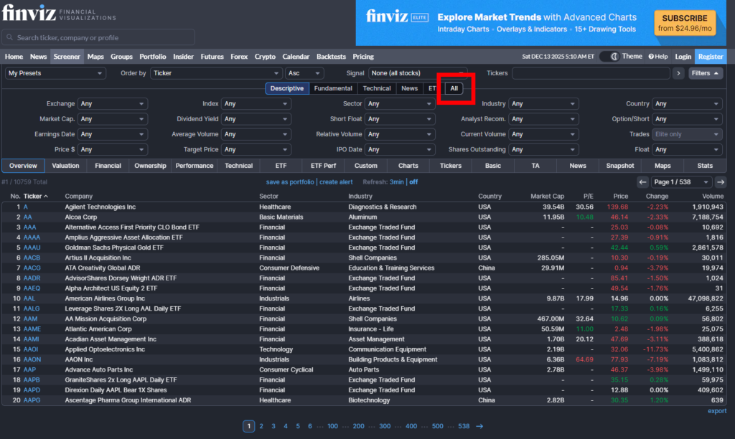
Task: Open Asc sort direction dropdown
Action: tap(304, 73)
